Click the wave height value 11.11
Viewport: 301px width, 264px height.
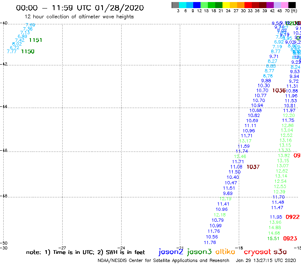250,126
